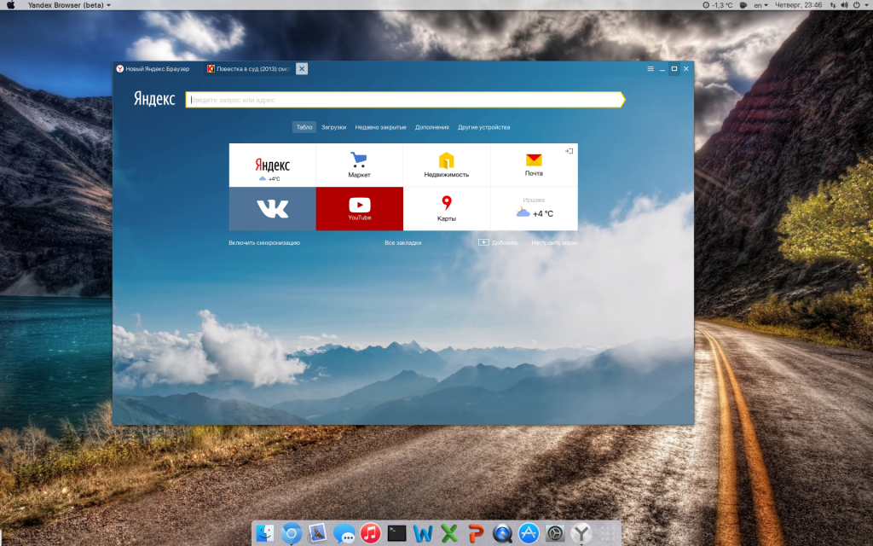Open the browser hamburger menu
The height and width of the screenshot is (546, 873).
point(650,68)
